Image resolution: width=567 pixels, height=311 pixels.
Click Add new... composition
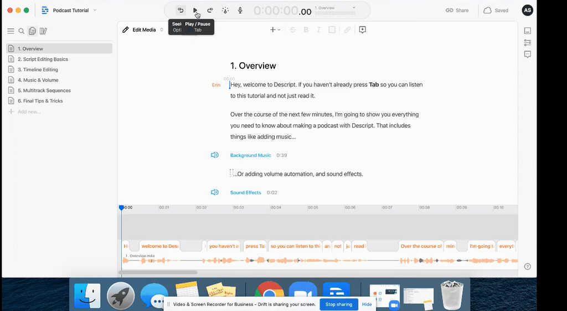pyautogui.click(x=24, y=111)
